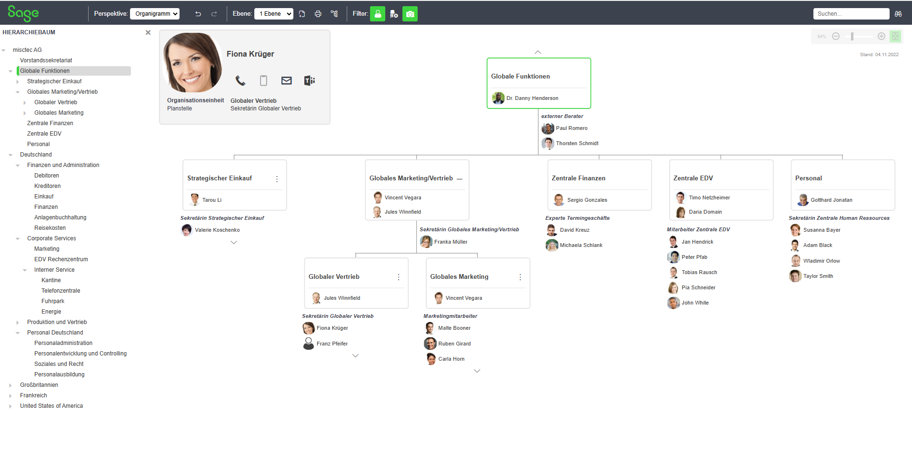Click Fiona Krüger under Sekretärin Globaler Vertrieb
Image resolution: width=912 pixels, height=473 pixels.
pyautogui.click(x=332, y=328)
